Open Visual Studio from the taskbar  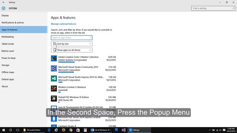(124, 130)
